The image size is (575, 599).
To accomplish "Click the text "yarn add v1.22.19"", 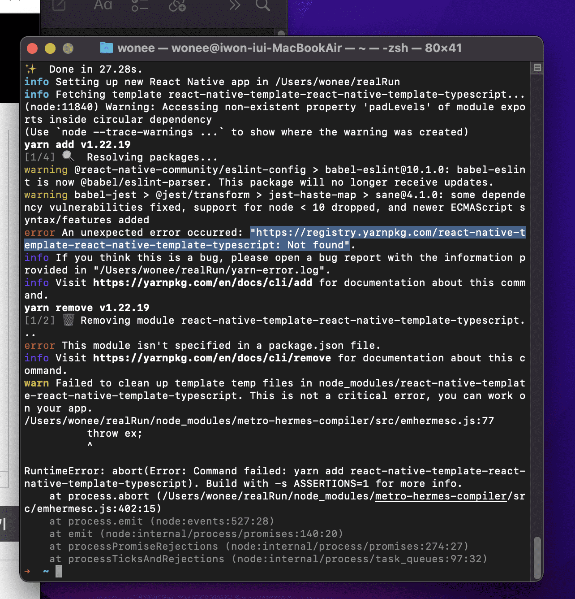I will (77, 145).
